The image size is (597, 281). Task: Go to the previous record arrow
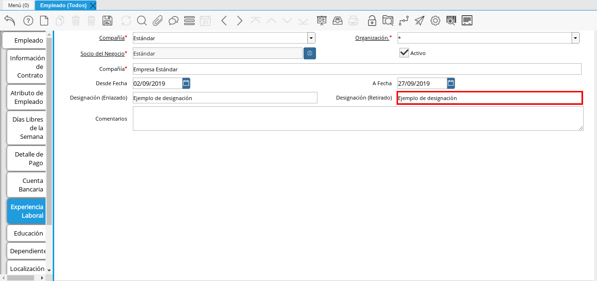click(224, 21)
